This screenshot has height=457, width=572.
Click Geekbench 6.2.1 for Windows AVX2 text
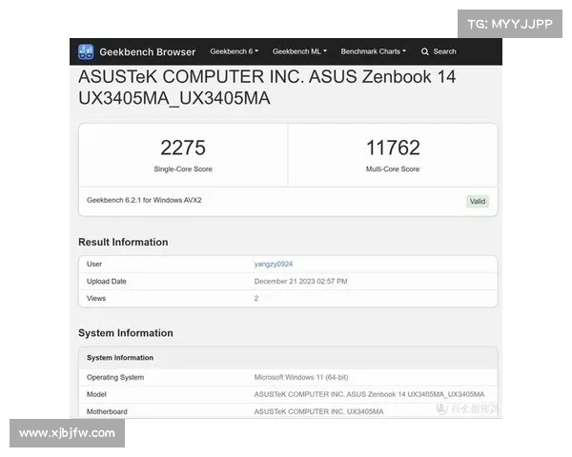[x=144, y=200]
